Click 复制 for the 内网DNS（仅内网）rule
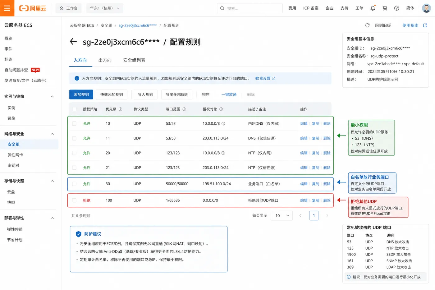The width and height of the screenshot is (435, 290). pyautogui.click(x=316, y=124)
